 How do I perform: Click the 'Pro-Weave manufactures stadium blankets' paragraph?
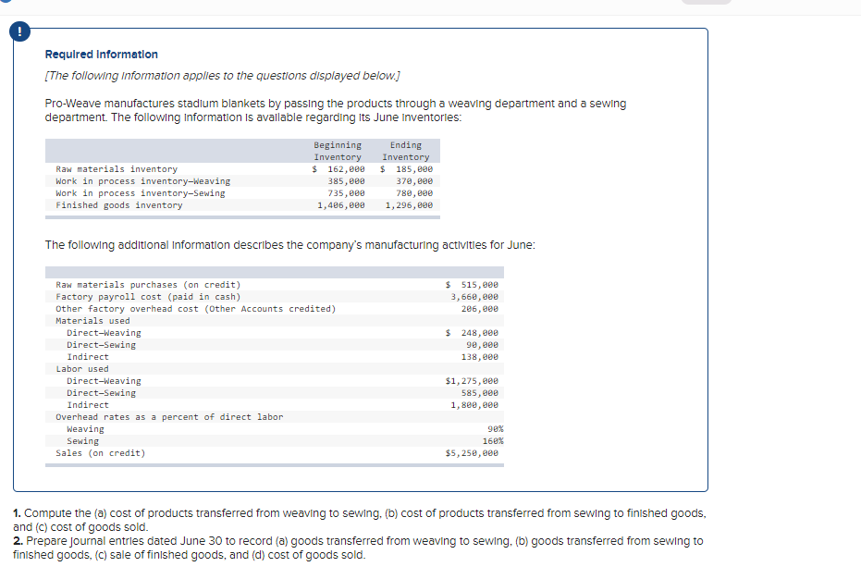[336, 110]
